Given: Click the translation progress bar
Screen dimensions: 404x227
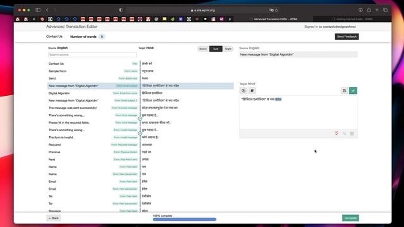Looking at the screenshot, I should tap(184, 219).
